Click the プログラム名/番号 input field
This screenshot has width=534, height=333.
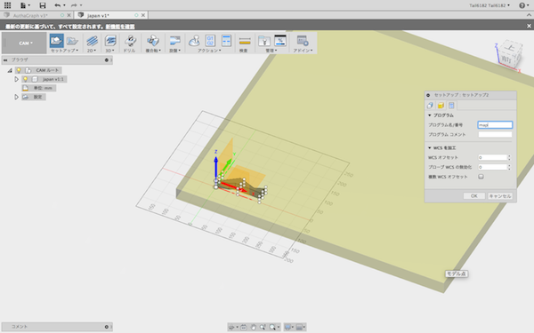point(495,124)
